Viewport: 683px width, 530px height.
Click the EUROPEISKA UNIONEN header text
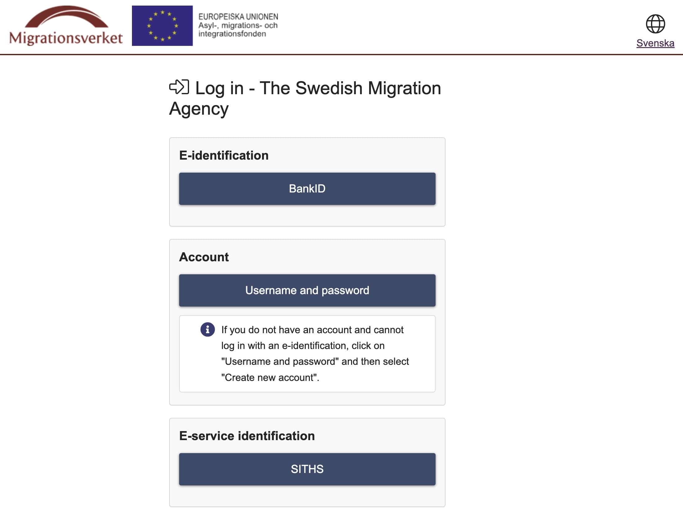tap(238, 16)
